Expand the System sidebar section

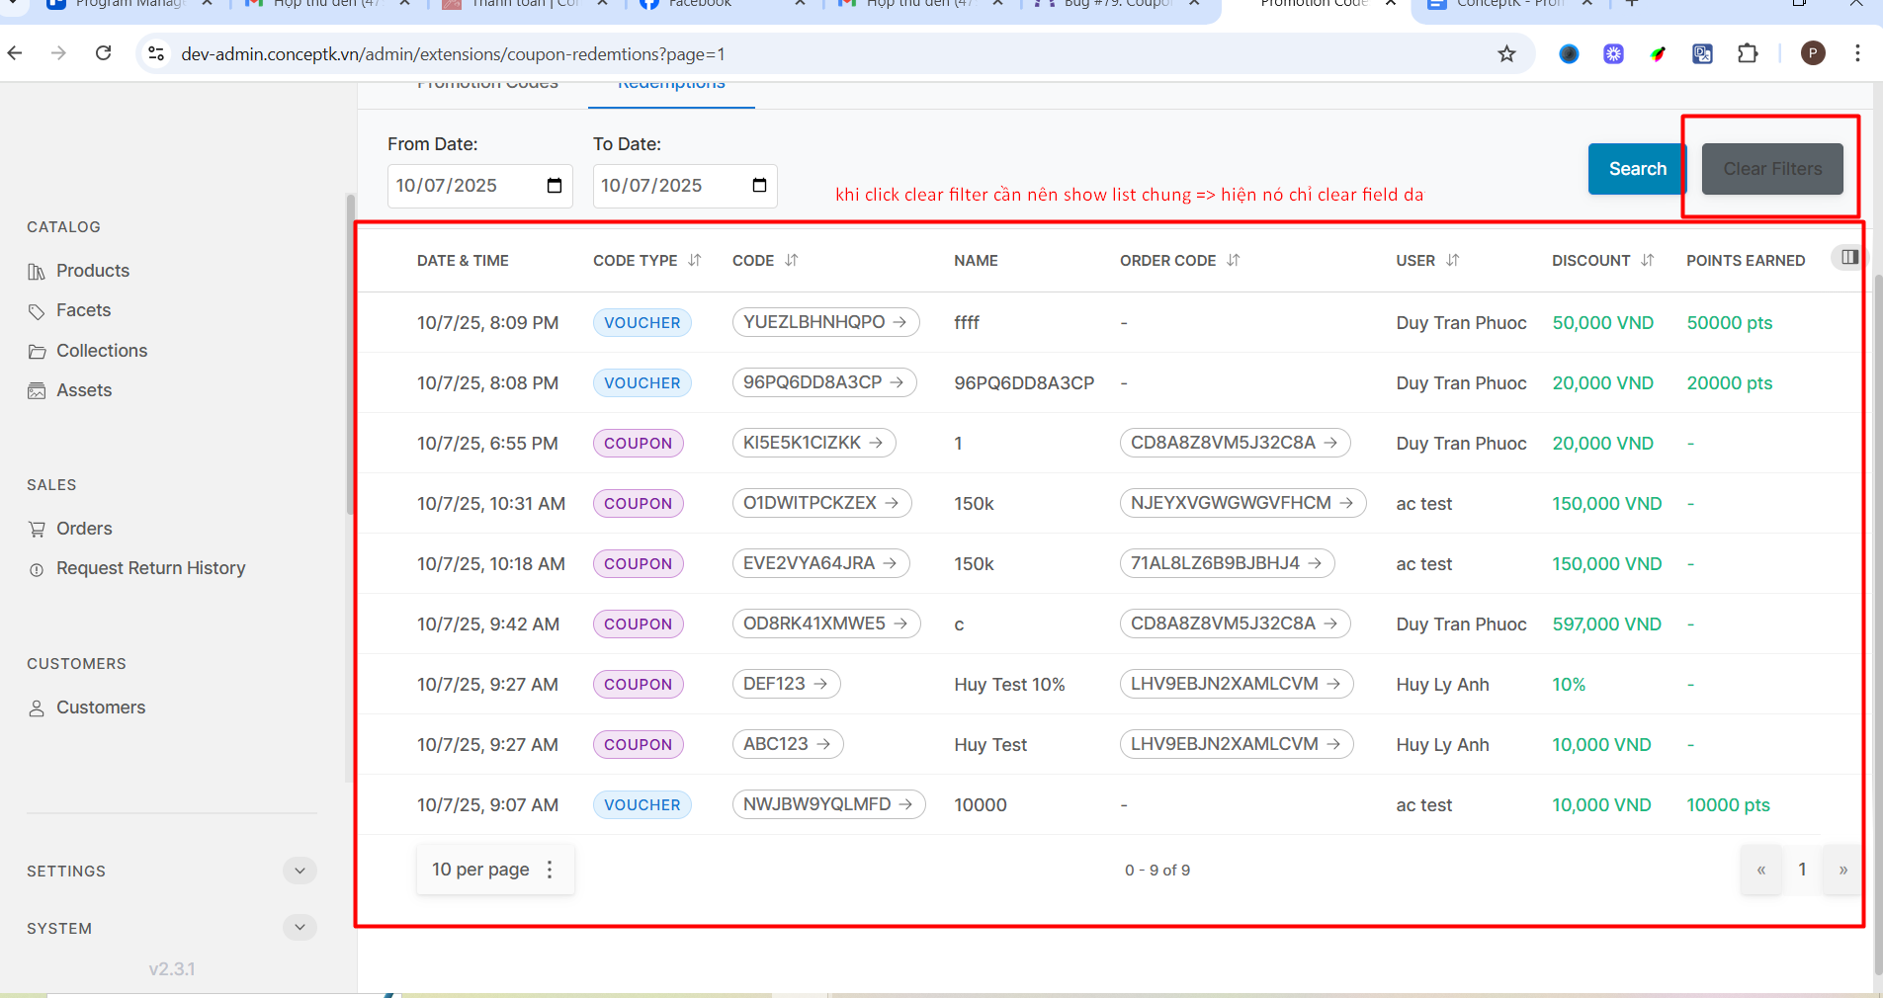coord(300,928)
